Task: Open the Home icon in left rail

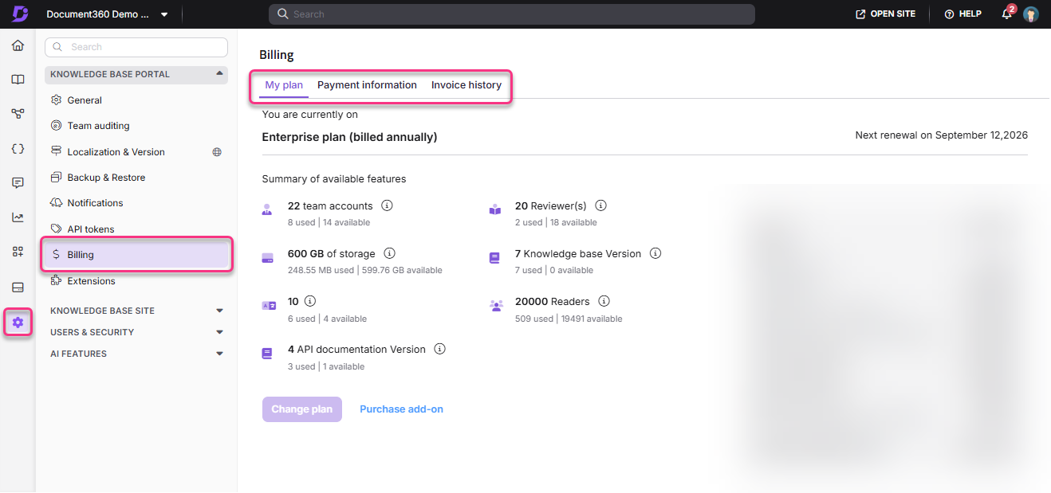Action: click(18, 46)
